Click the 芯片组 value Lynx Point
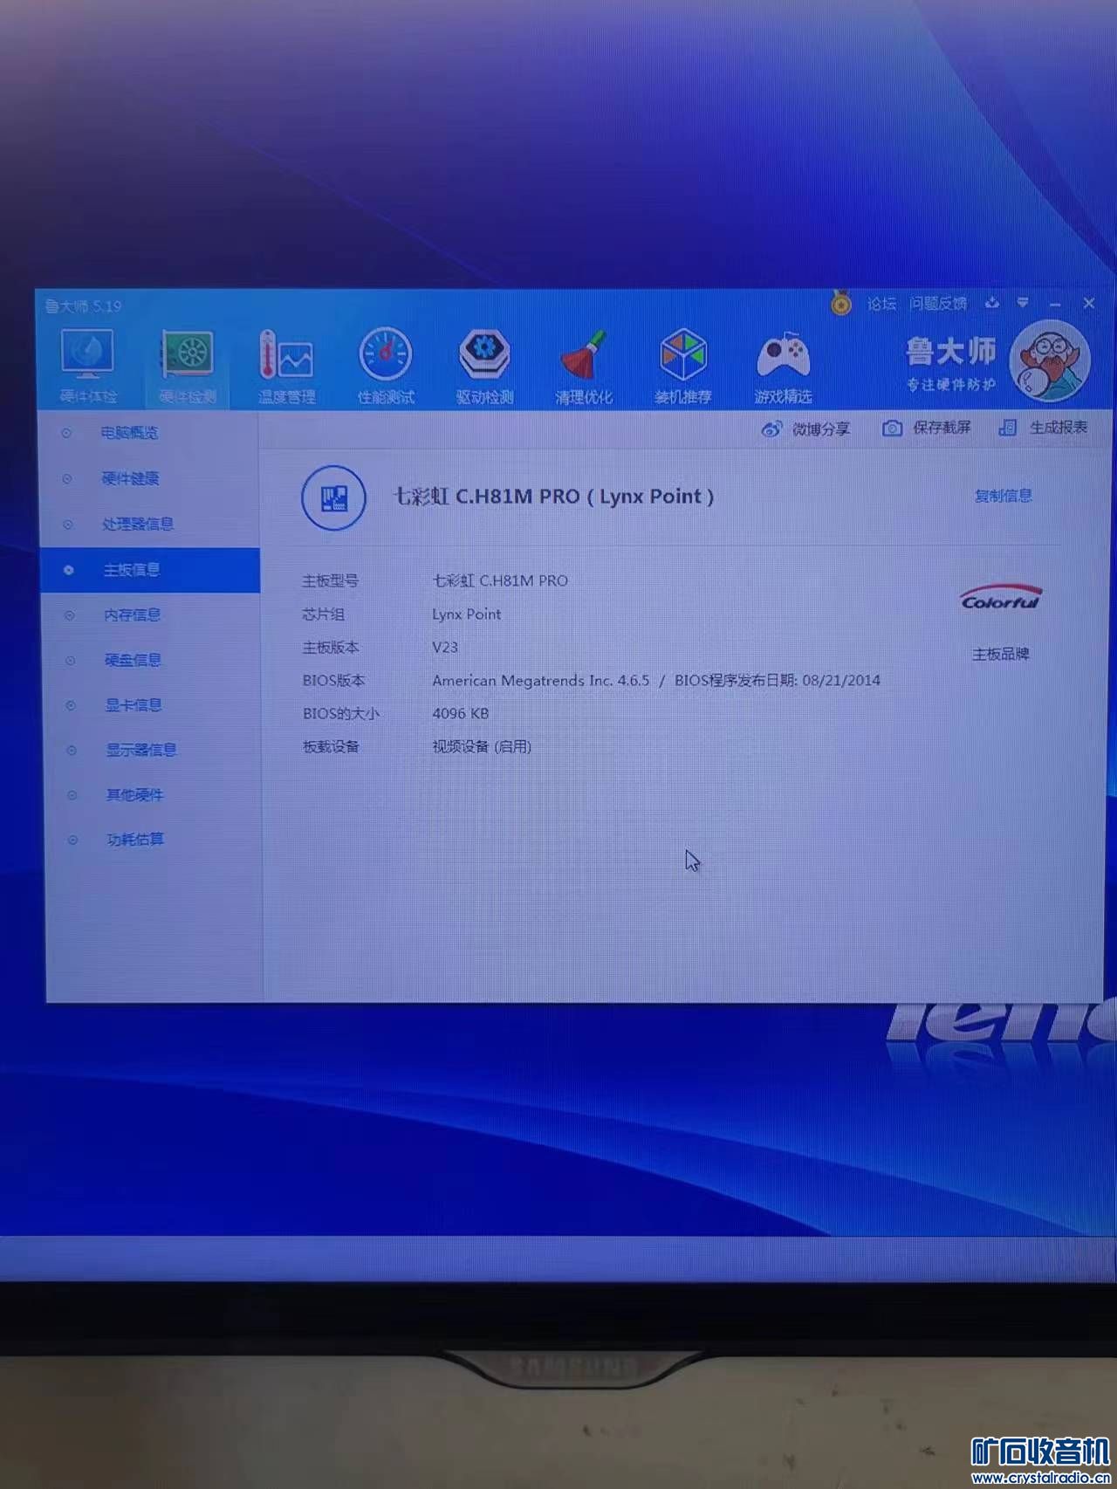This screenshot has height=1489, width=1117. pos(467,614)
